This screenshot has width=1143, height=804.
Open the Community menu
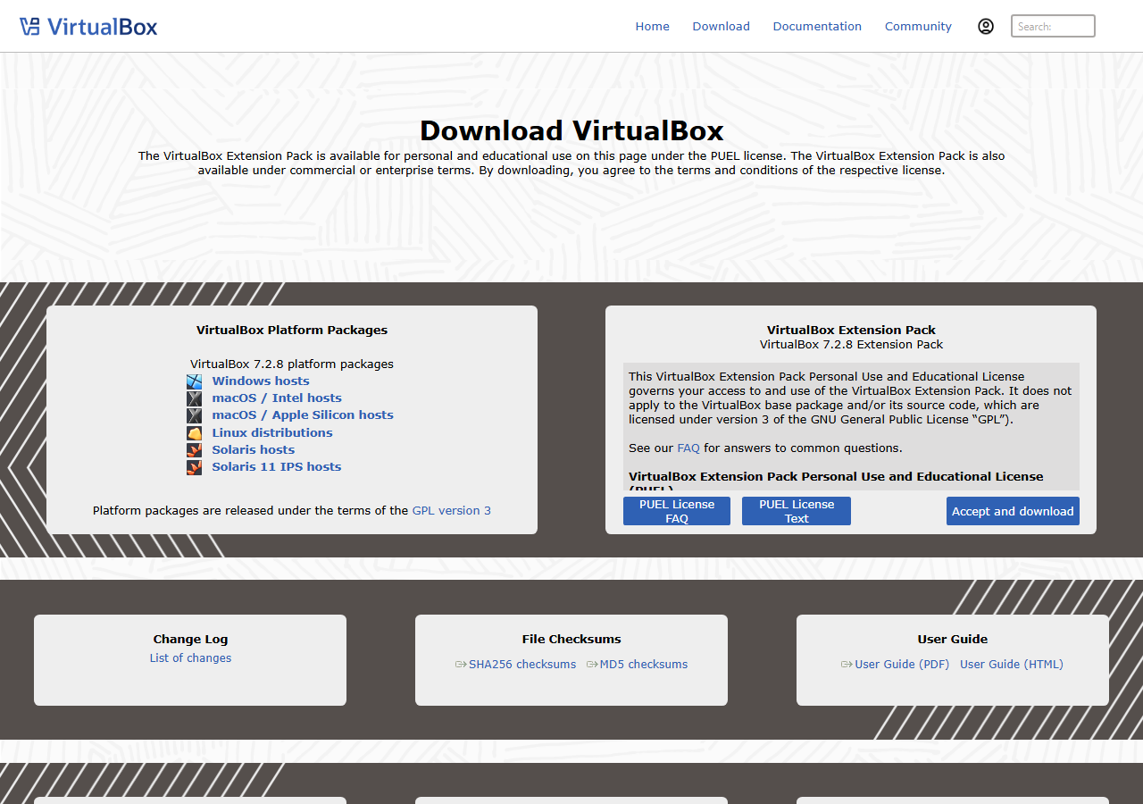pos(918,26)
